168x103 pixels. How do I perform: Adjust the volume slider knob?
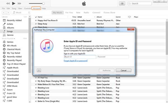pyautogui.click(x=43, y=4)
